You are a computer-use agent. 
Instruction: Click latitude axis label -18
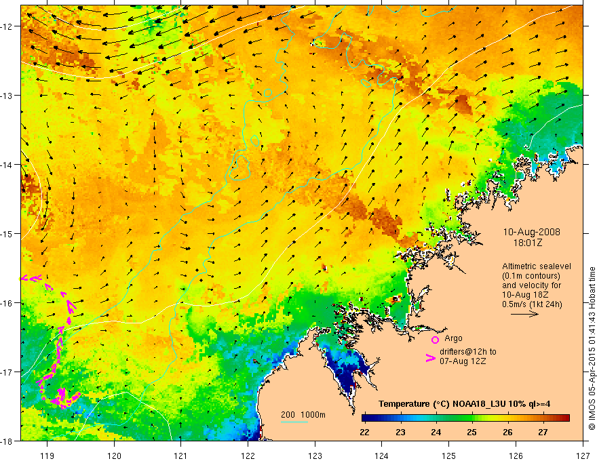(x=7, y=441)
